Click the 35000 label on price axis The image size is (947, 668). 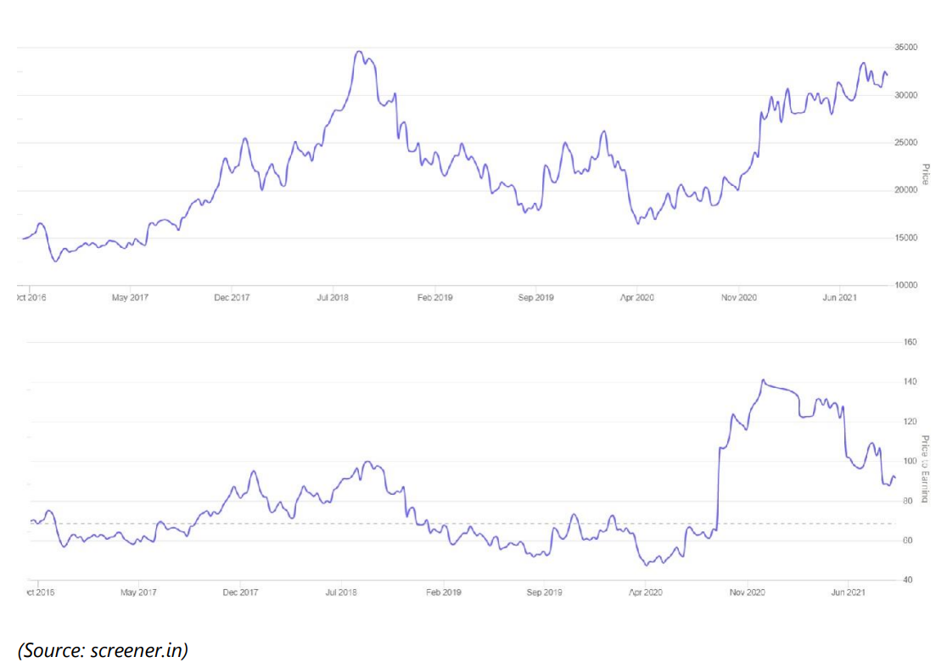pos(907,48)
